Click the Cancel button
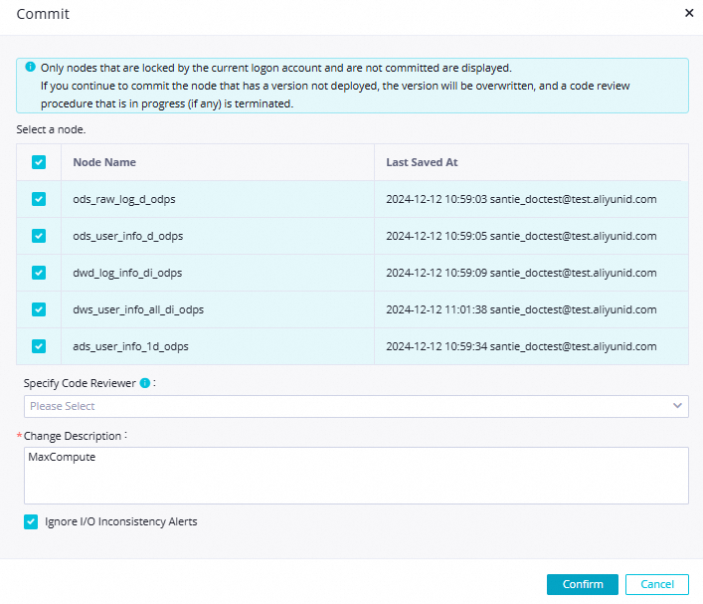Screen dimensions: 703x604 pos(657,584)
